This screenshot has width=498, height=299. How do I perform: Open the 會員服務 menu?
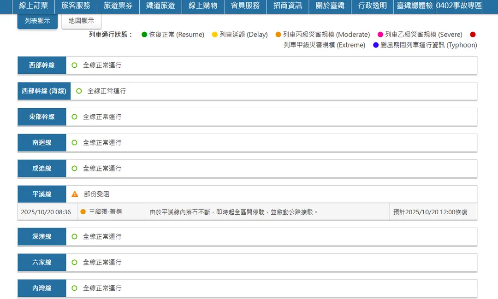[x=245, y=6]
